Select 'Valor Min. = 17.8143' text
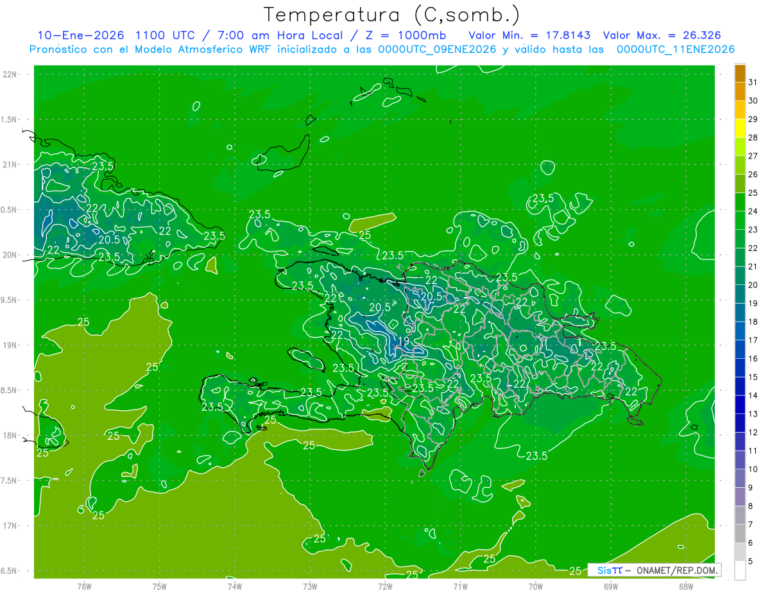The image size is (770, 595). (x=529, y=35)
